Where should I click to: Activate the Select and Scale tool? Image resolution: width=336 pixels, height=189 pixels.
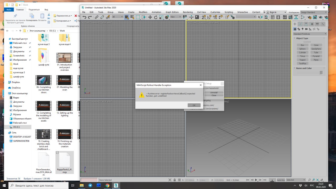click(161, 17)
